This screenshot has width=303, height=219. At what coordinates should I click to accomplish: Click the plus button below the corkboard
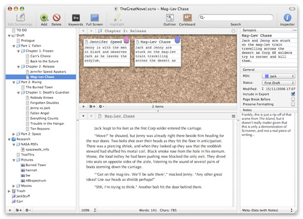[x=83, y=106]
